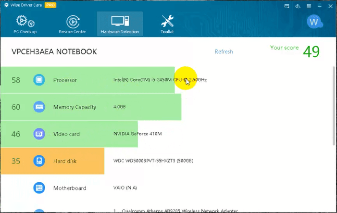Minimize the Wise Driver Care window

click(320, 6)
